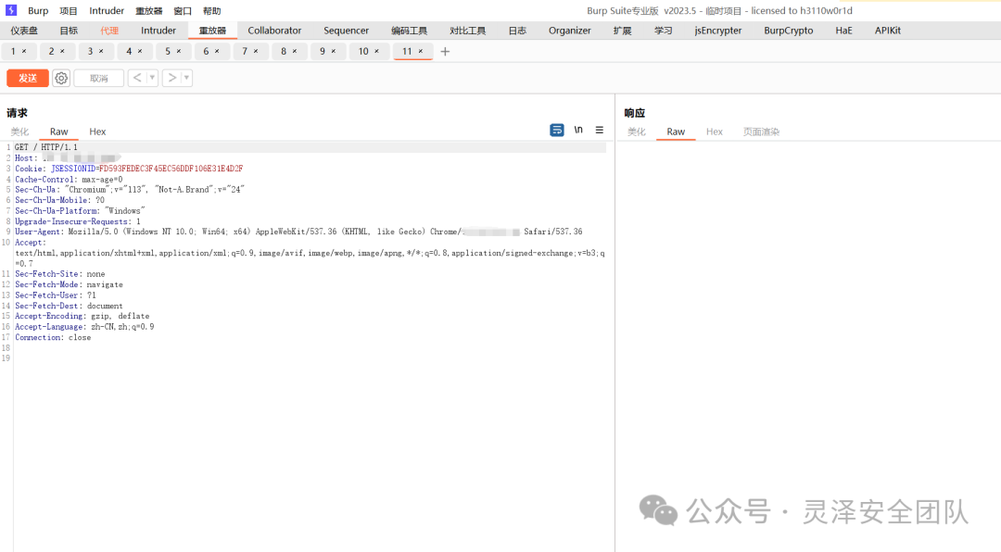Close Repeater tab 4
1001x552 pixels.
coord(140,51)
